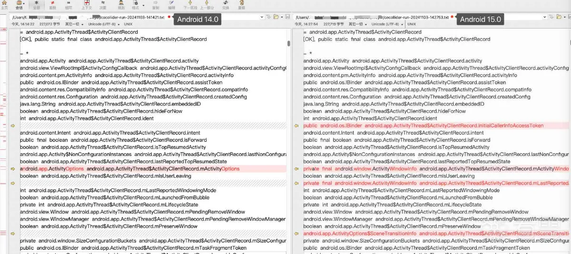571x254 pixels.
Task: Open the 规则 rules settings
Action: pos(121,5)
